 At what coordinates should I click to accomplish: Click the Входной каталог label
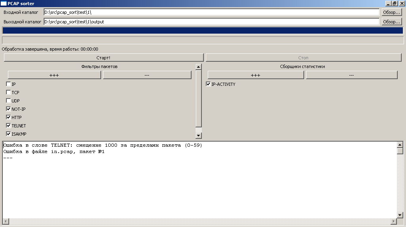[x=21, y=12]
